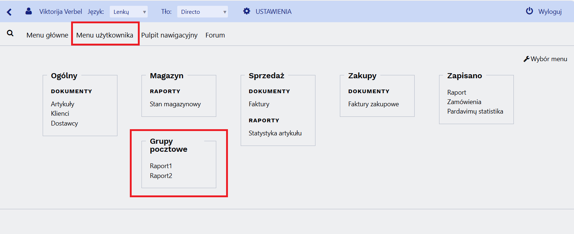Open the Forum tab

[215, 35]
